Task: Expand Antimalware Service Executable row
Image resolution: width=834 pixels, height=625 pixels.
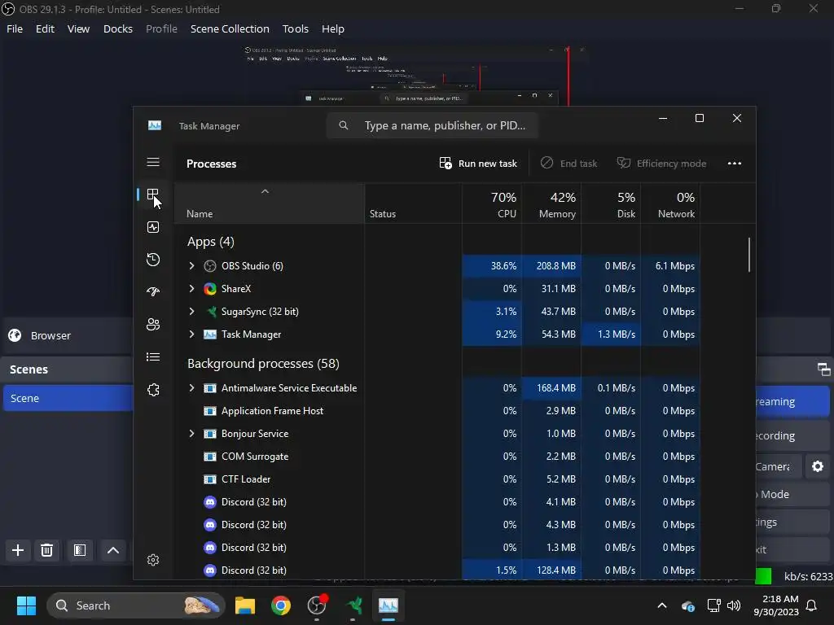Action: pyautogui.click(x=191, y=388)
